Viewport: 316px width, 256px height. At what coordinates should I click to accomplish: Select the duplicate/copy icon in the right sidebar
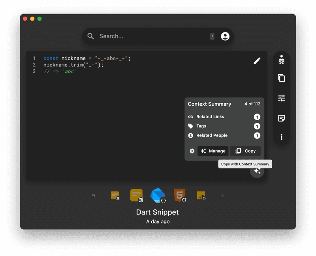pyautogui.click(x=281, y=78)
